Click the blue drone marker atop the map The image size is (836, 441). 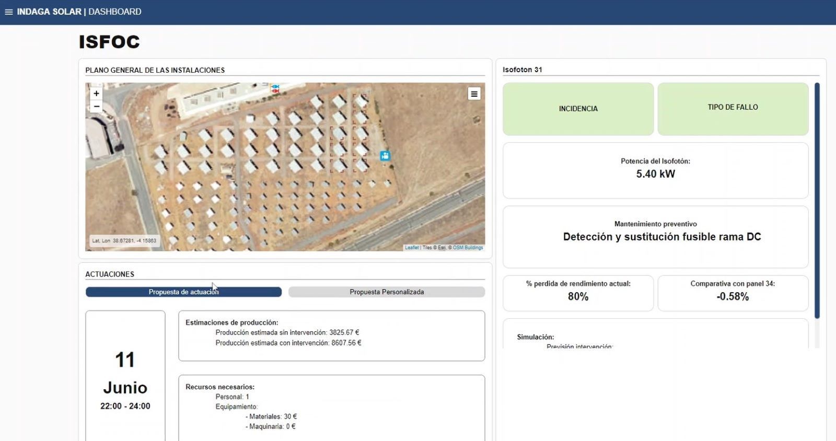pyautogui.click(x=275, y=86)
